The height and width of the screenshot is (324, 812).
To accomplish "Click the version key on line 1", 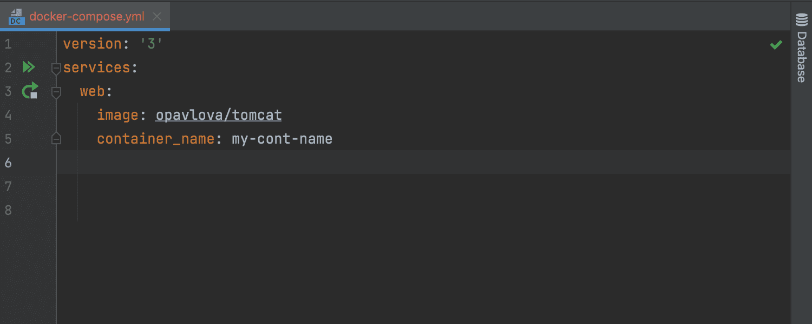I will [93, 44].
